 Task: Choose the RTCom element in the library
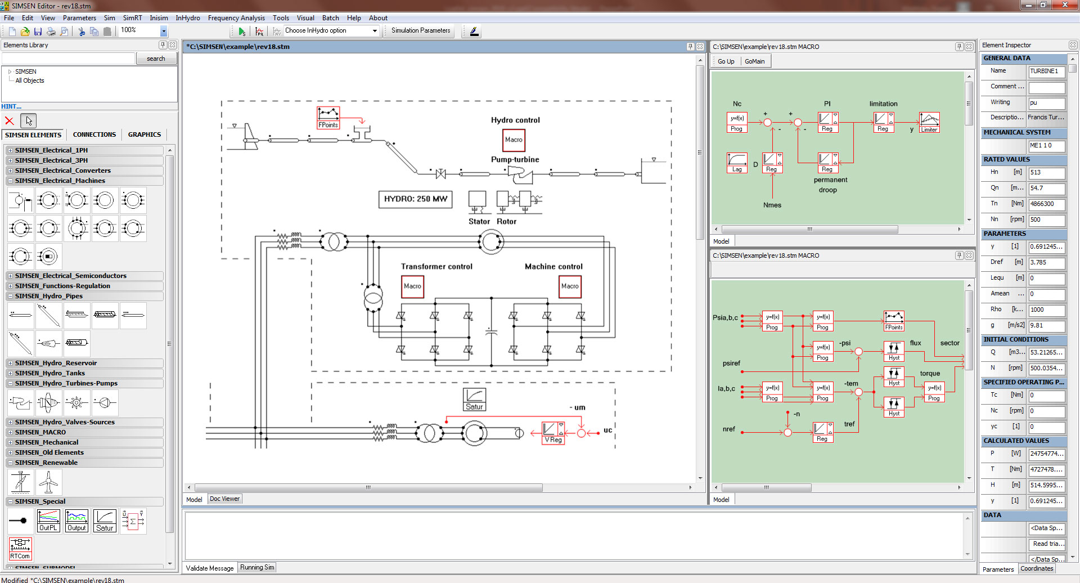[x=20, y=549]
